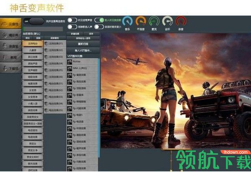
Task: Click the icon of preset 电台效果(03)
Action: (x=46, y=97)
